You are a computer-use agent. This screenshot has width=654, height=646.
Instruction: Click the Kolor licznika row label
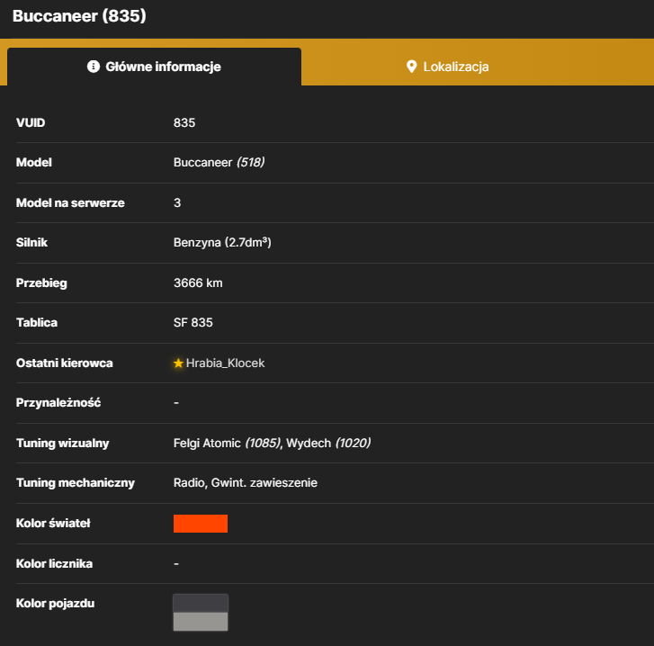coord(54,563)
